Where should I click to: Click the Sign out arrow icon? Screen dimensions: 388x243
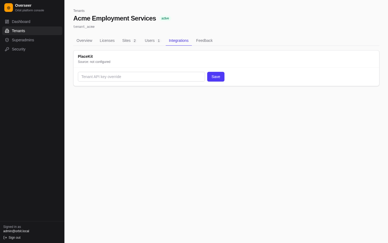(5, 238)
